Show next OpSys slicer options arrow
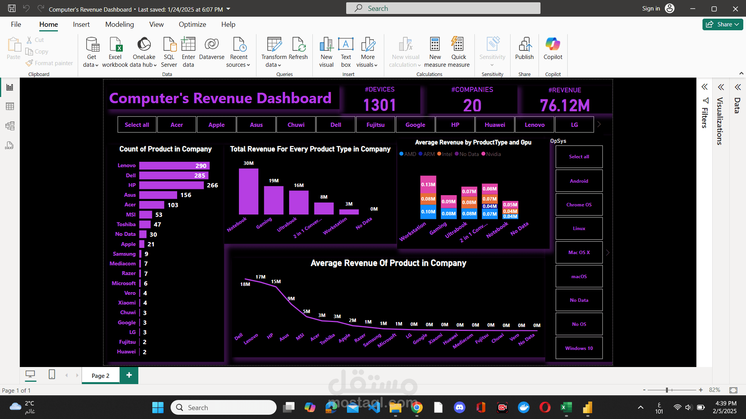 pyautogui.click(x=608, y=253)
